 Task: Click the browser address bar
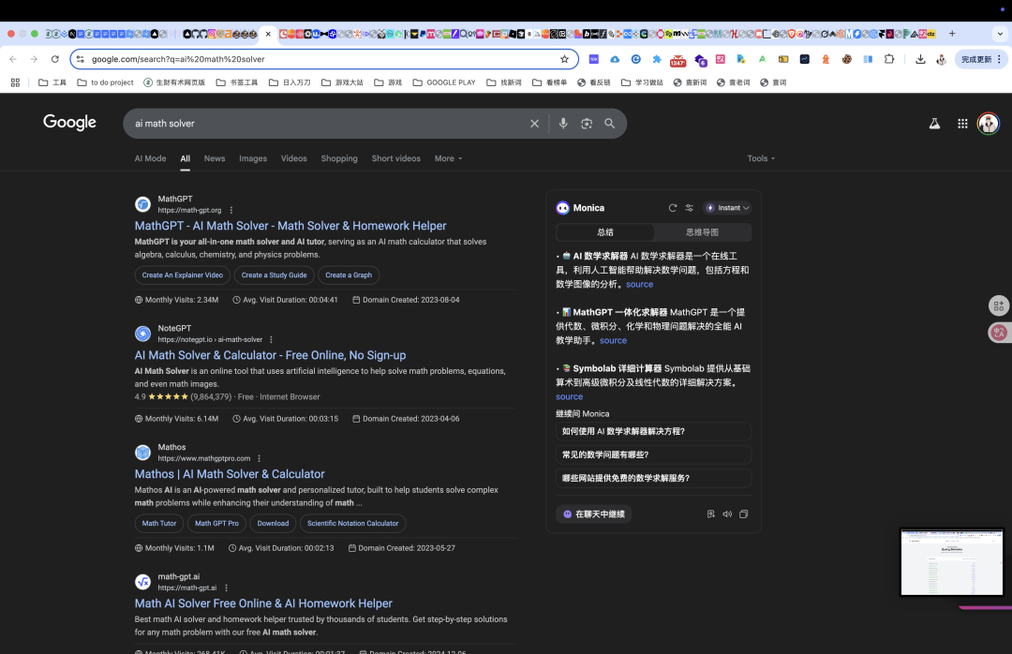pyautogui.click(x=322, y=59)
